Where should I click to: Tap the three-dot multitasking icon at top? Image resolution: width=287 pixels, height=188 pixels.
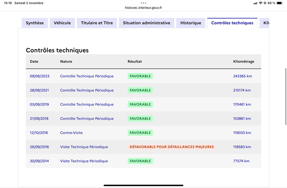[x=143, y=3]
